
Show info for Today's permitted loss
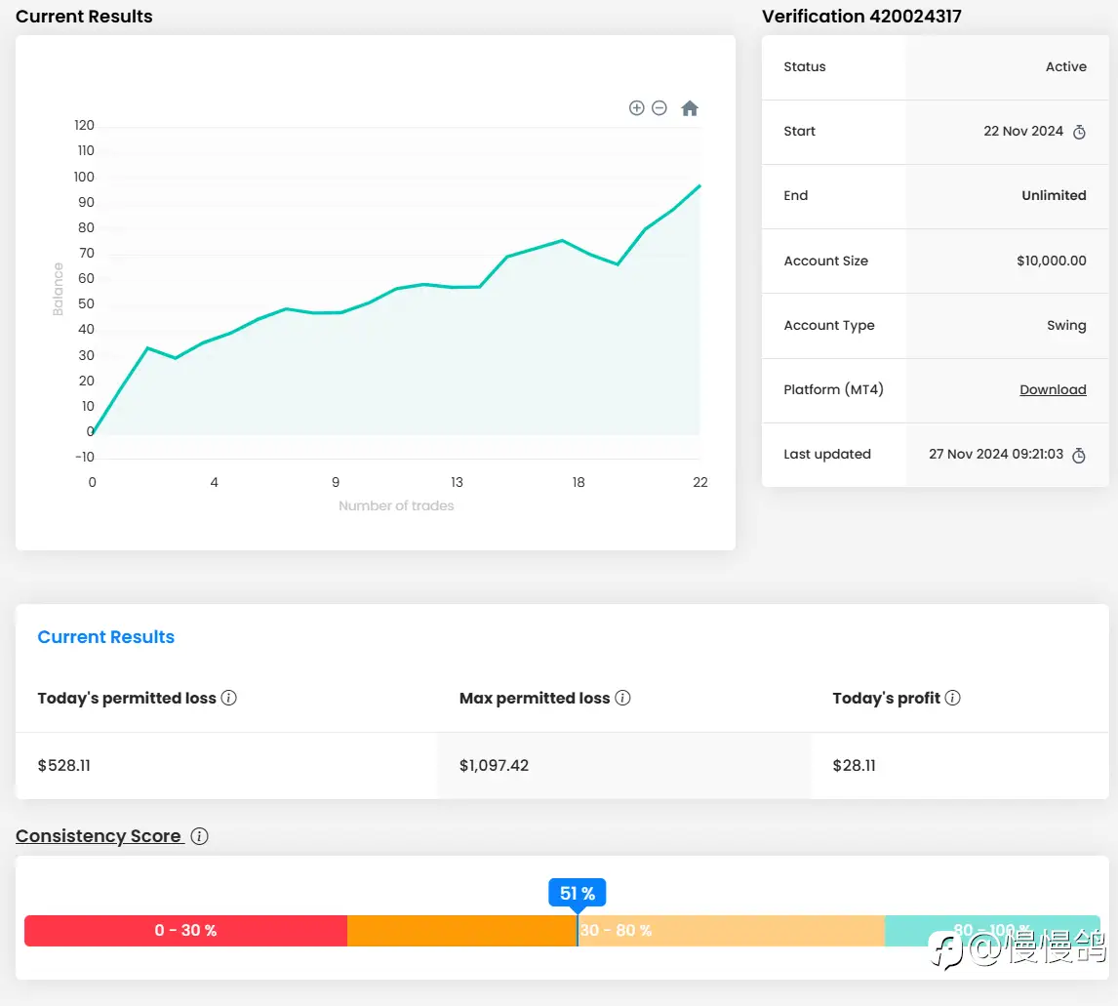[x=229, y=698]
